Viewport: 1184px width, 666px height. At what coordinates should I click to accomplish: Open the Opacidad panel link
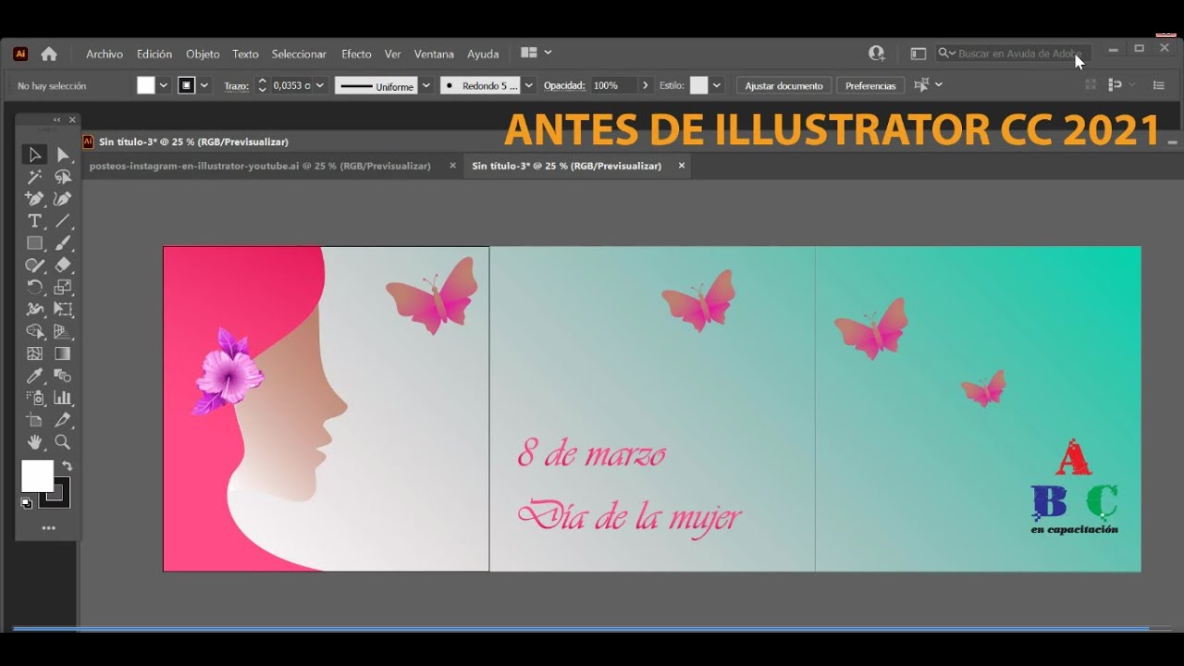click(564, 85)
